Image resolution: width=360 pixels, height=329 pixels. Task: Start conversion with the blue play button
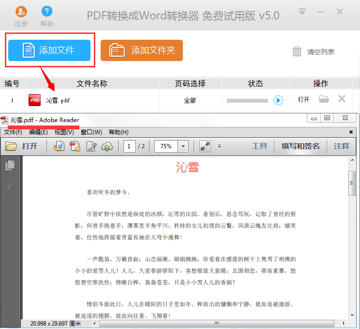click(x=278, y=100)
